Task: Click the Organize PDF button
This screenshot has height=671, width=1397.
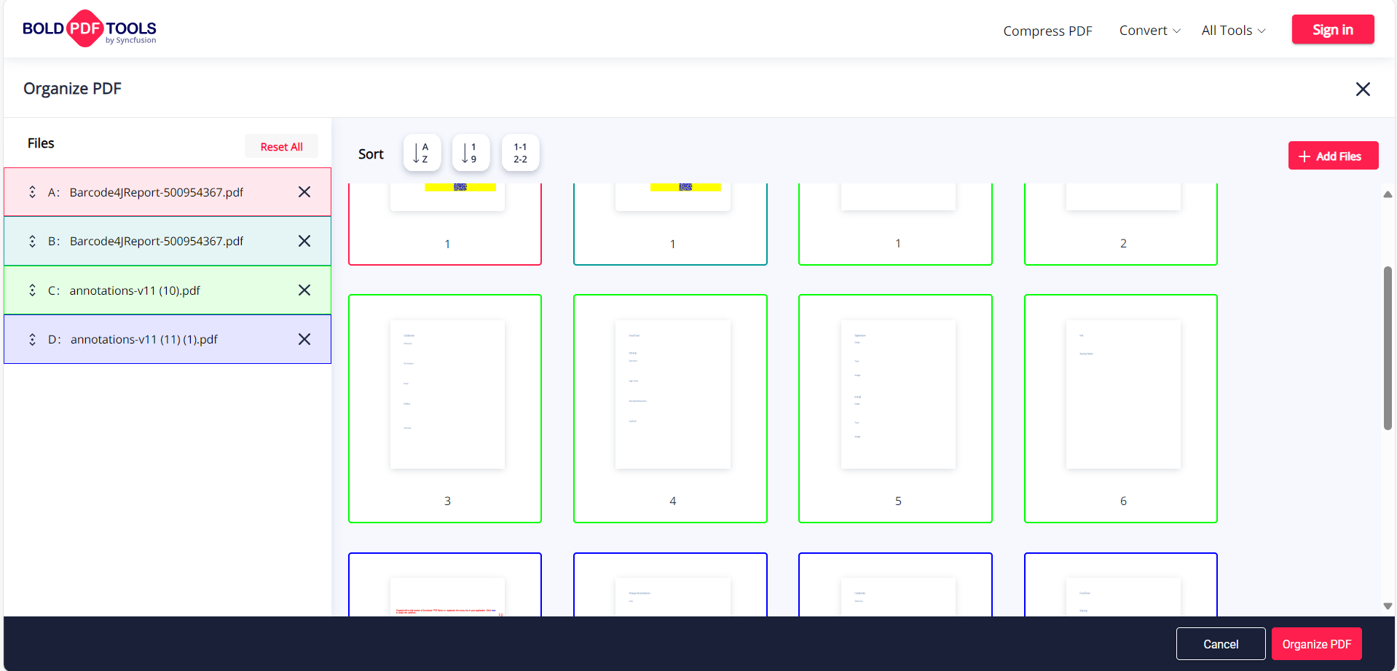Action: point(1316,644)
